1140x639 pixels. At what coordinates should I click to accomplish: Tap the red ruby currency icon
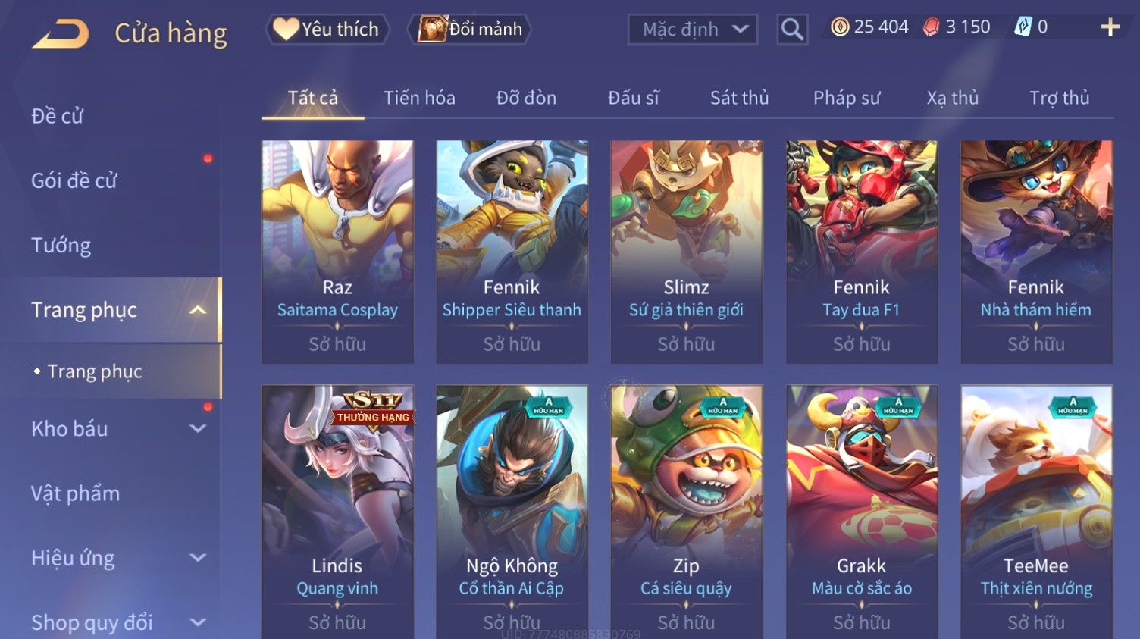click(x=931, y=27)
